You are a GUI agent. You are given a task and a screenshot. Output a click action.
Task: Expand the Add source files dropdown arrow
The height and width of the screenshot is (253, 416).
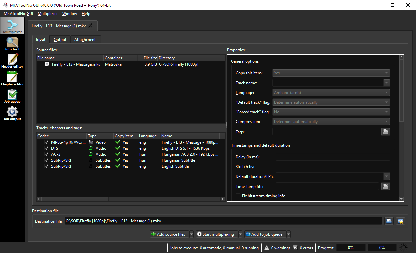pyautogui.click(x=192, y=234)
